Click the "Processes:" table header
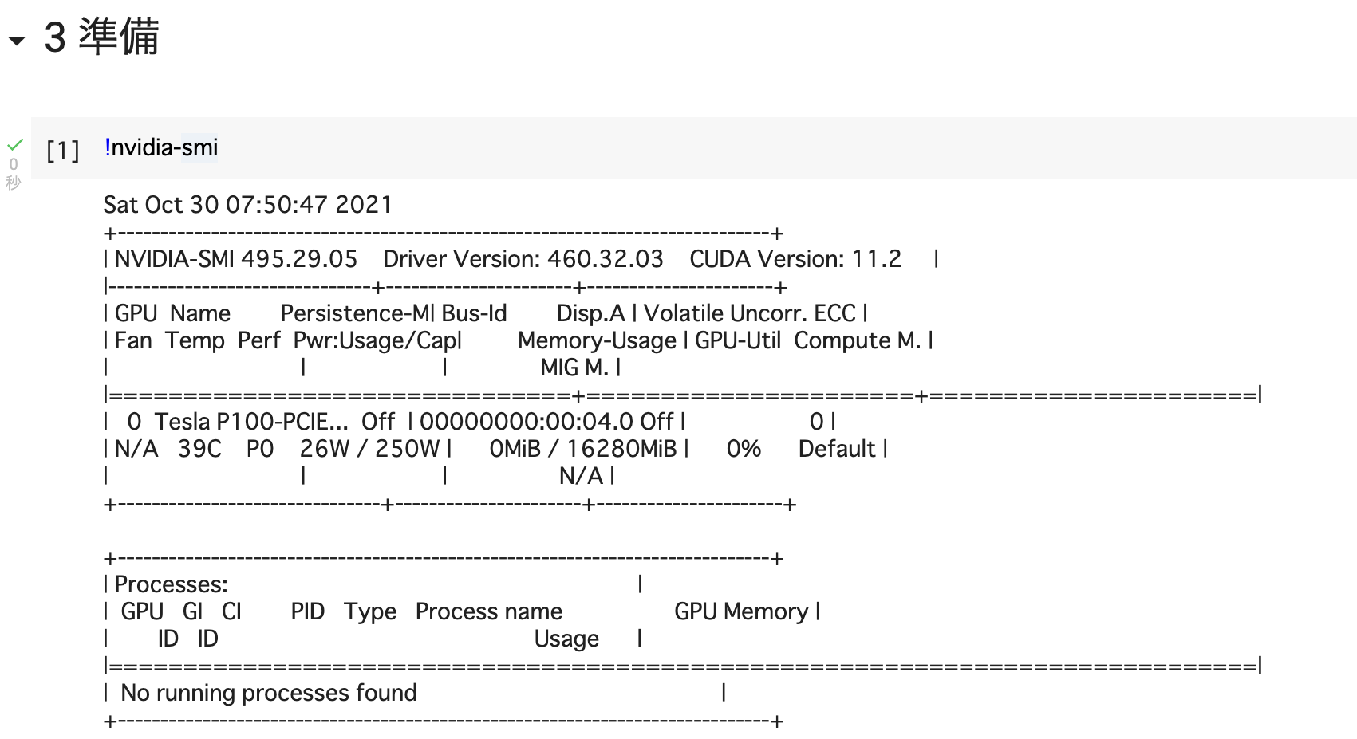Screen dimensions: 1357x739 172,584
